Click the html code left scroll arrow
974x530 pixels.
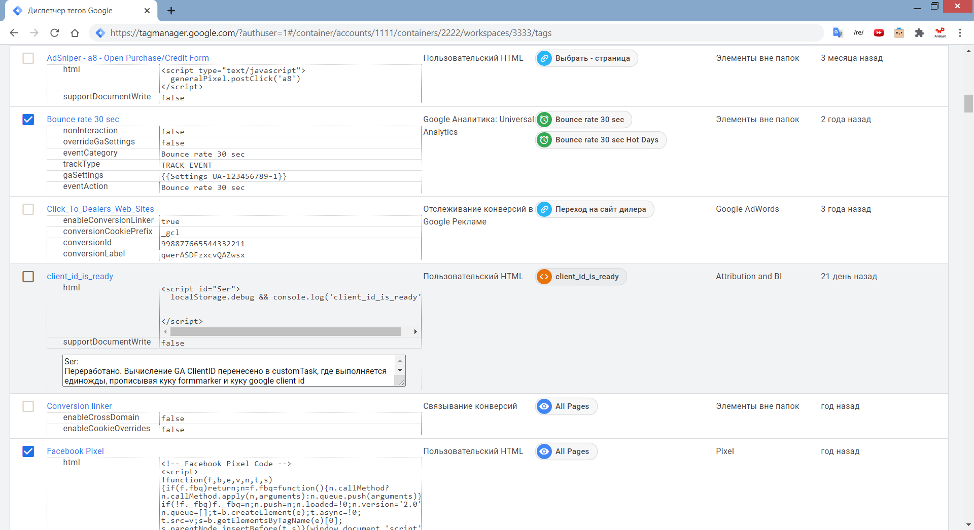pos(165,331)
